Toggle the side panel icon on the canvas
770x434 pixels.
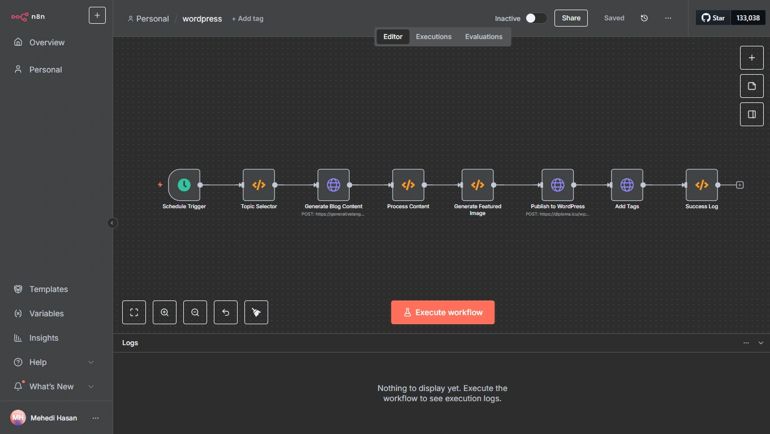[752, 114]
